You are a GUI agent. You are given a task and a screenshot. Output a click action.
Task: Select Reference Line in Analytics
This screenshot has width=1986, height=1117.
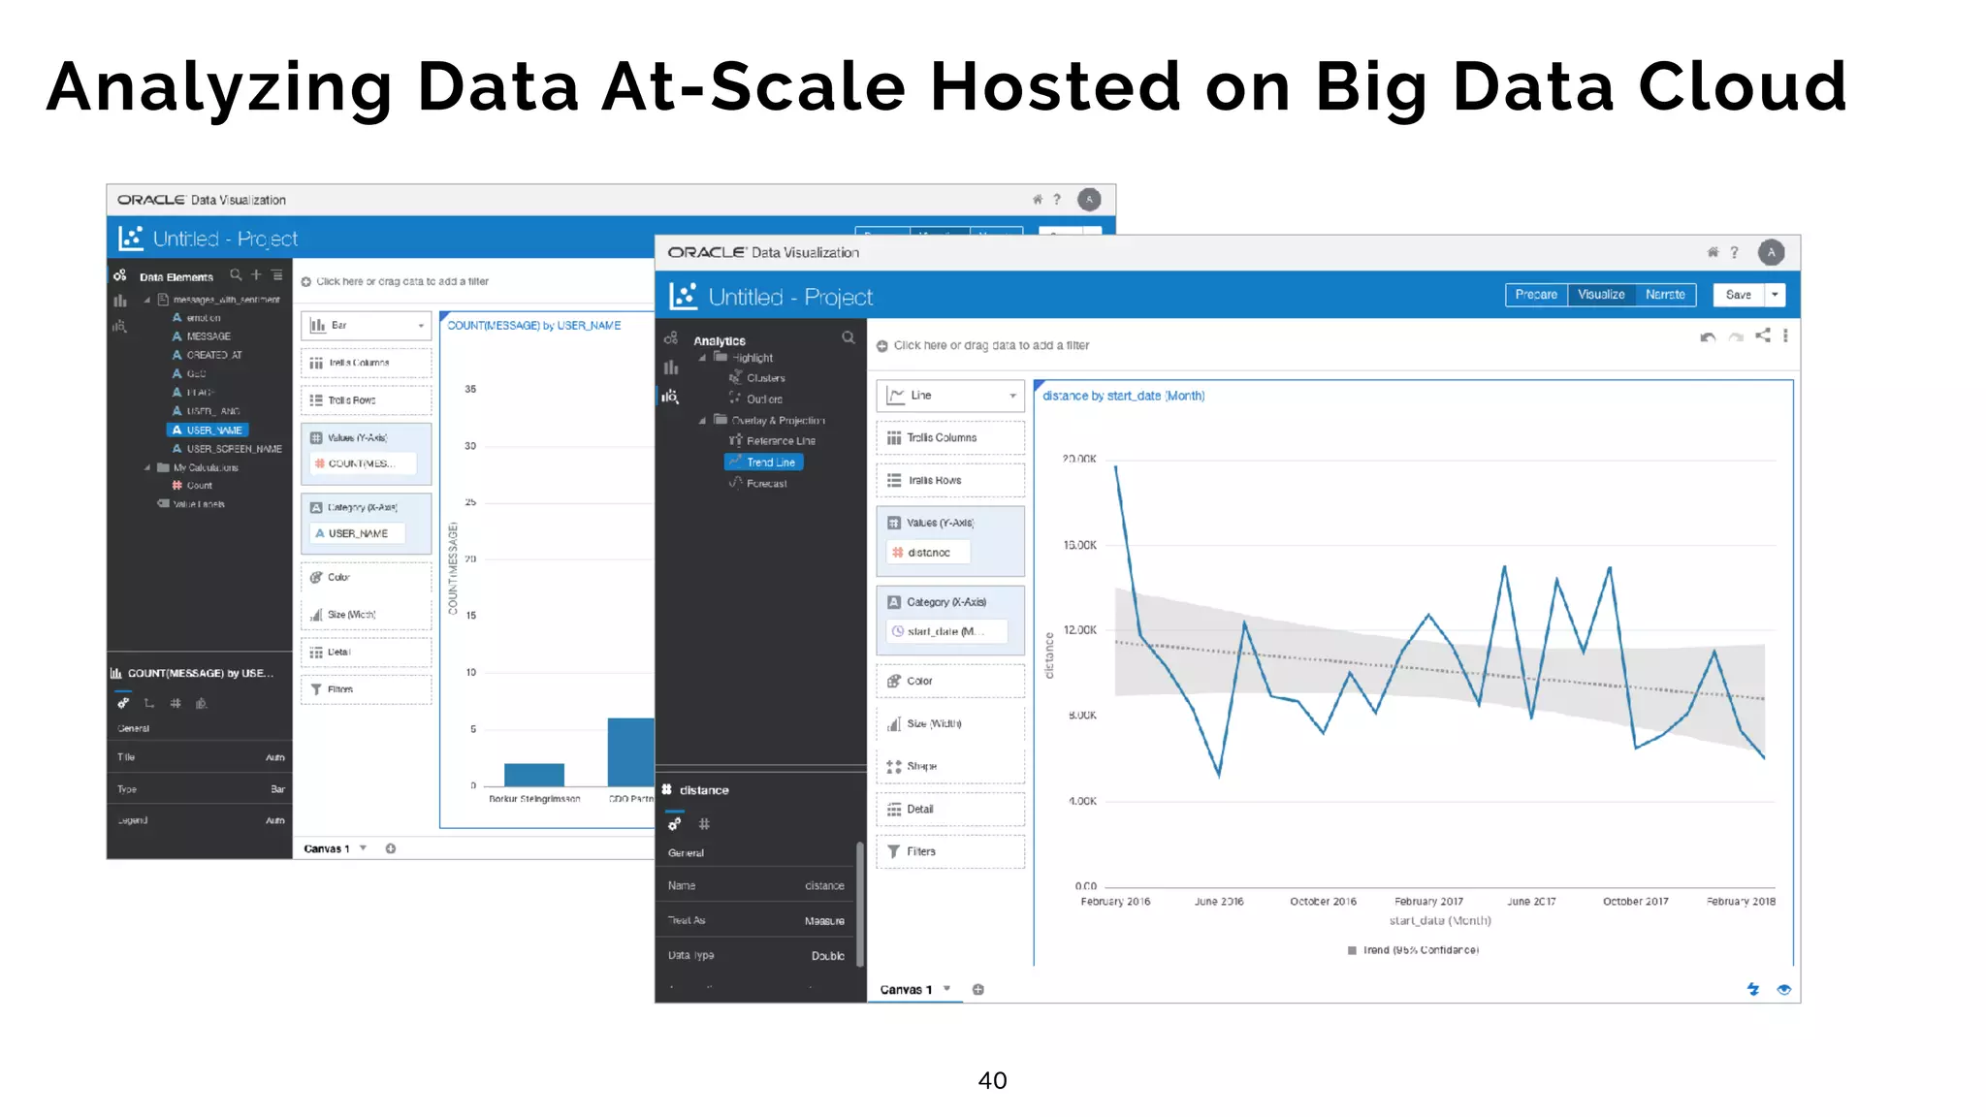[772, 441]
